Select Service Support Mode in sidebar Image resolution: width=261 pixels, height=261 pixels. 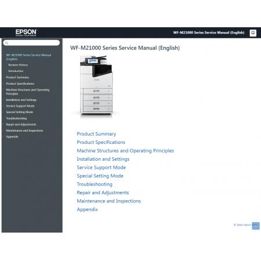pos(20,106)
